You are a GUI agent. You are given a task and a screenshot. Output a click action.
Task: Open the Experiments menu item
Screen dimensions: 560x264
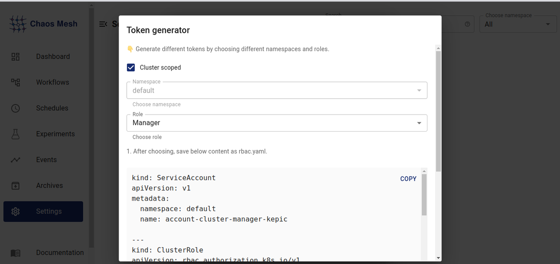[55, 134]
